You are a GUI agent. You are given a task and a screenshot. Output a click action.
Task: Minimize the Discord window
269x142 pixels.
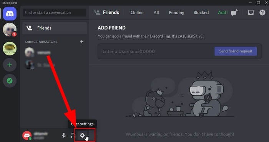coord(251,3)
